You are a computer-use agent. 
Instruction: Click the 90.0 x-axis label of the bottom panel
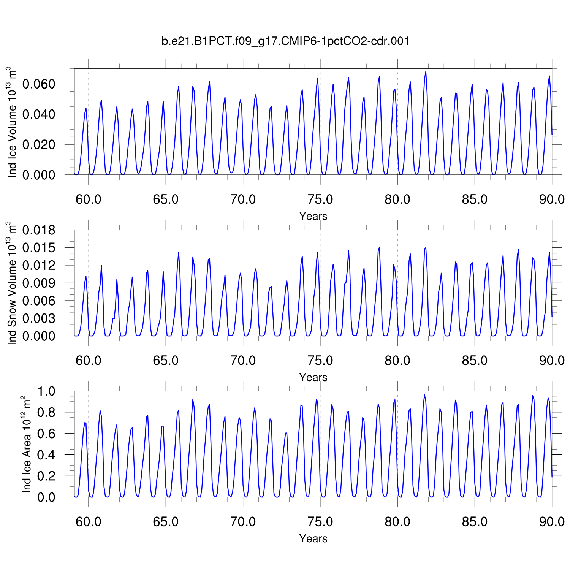coord(551,522)
